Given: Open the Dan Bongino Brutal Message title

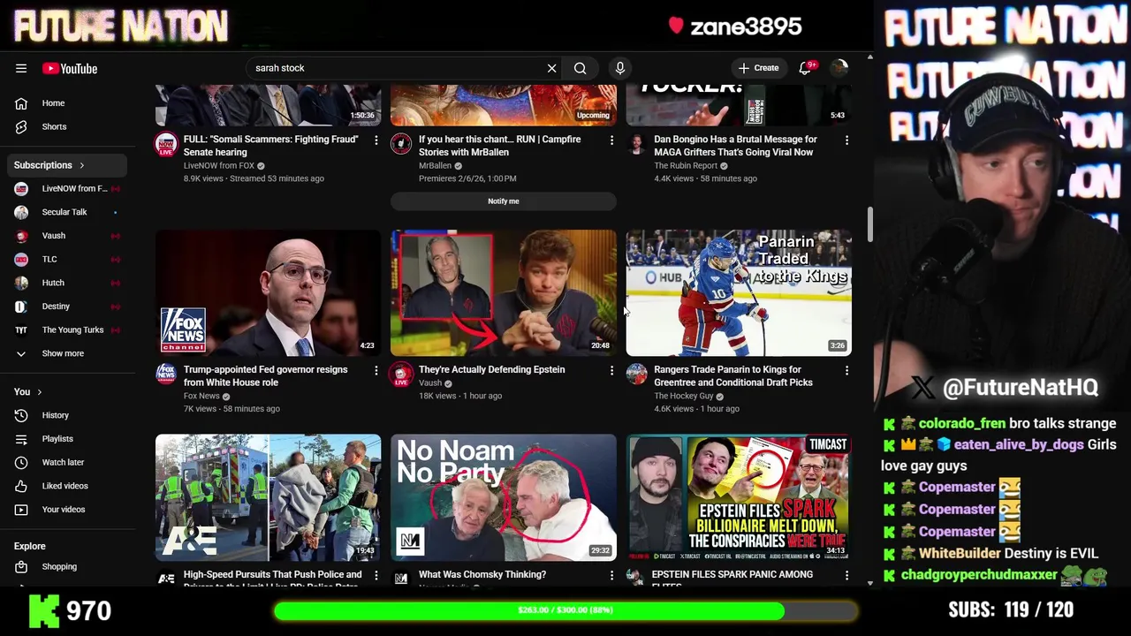Looking at the screenshot, I should [x=735, y=146].
